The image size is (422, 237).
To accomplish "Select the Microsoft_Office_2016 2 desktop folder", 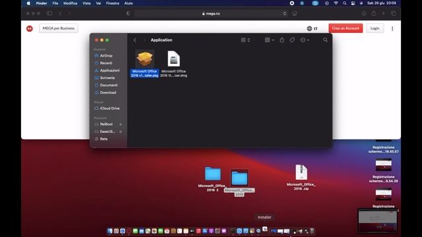I will pyautogui.click(x=212, y=179).
